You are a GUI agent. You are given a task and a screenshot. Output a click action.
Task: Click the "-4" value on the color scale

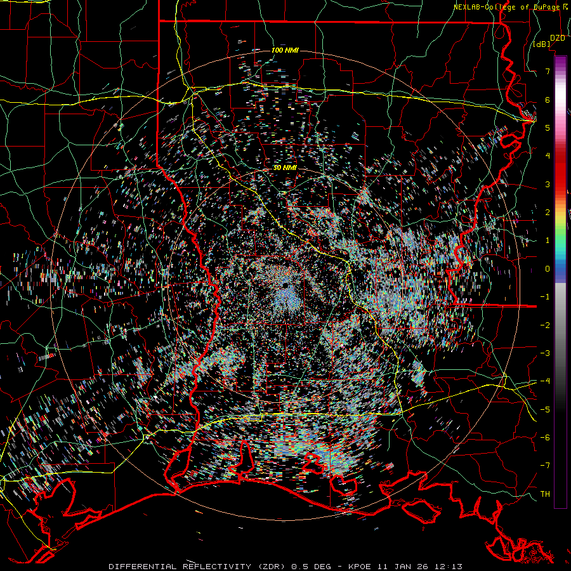545,381
